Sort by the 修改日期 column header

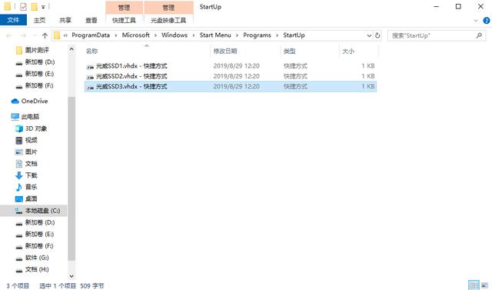click(x=225, y=52)
